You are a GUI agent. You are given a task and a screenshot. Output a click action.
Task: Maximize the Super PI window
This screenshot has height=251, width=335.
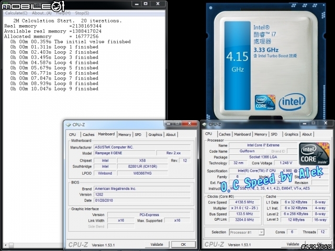(146, 4)
